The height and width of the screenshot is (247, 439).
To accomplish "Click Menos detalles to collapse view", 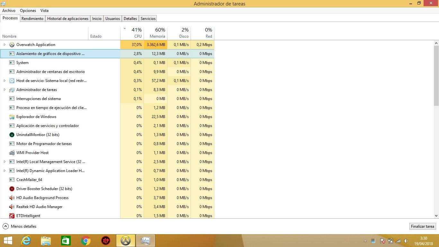I will pos(20,226).
